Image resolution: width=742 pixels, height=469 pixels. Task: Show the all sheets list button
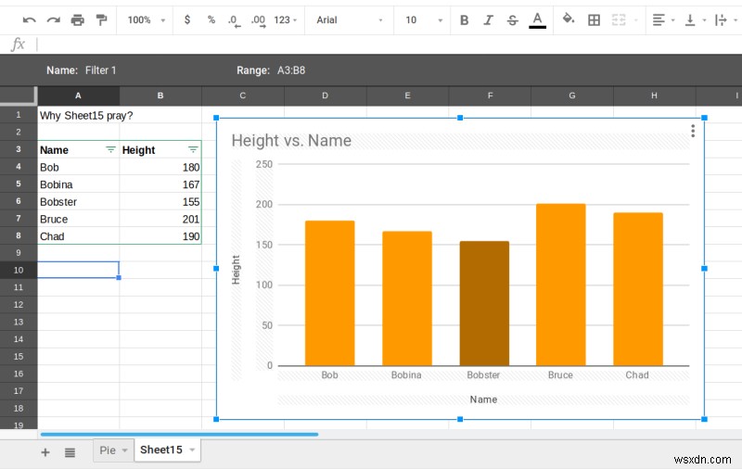[70, 451]
